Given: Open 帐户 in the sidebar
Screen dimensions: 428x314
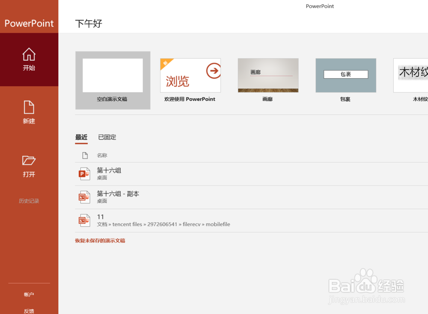Looking at the screenshot, I should pos(29,294).
